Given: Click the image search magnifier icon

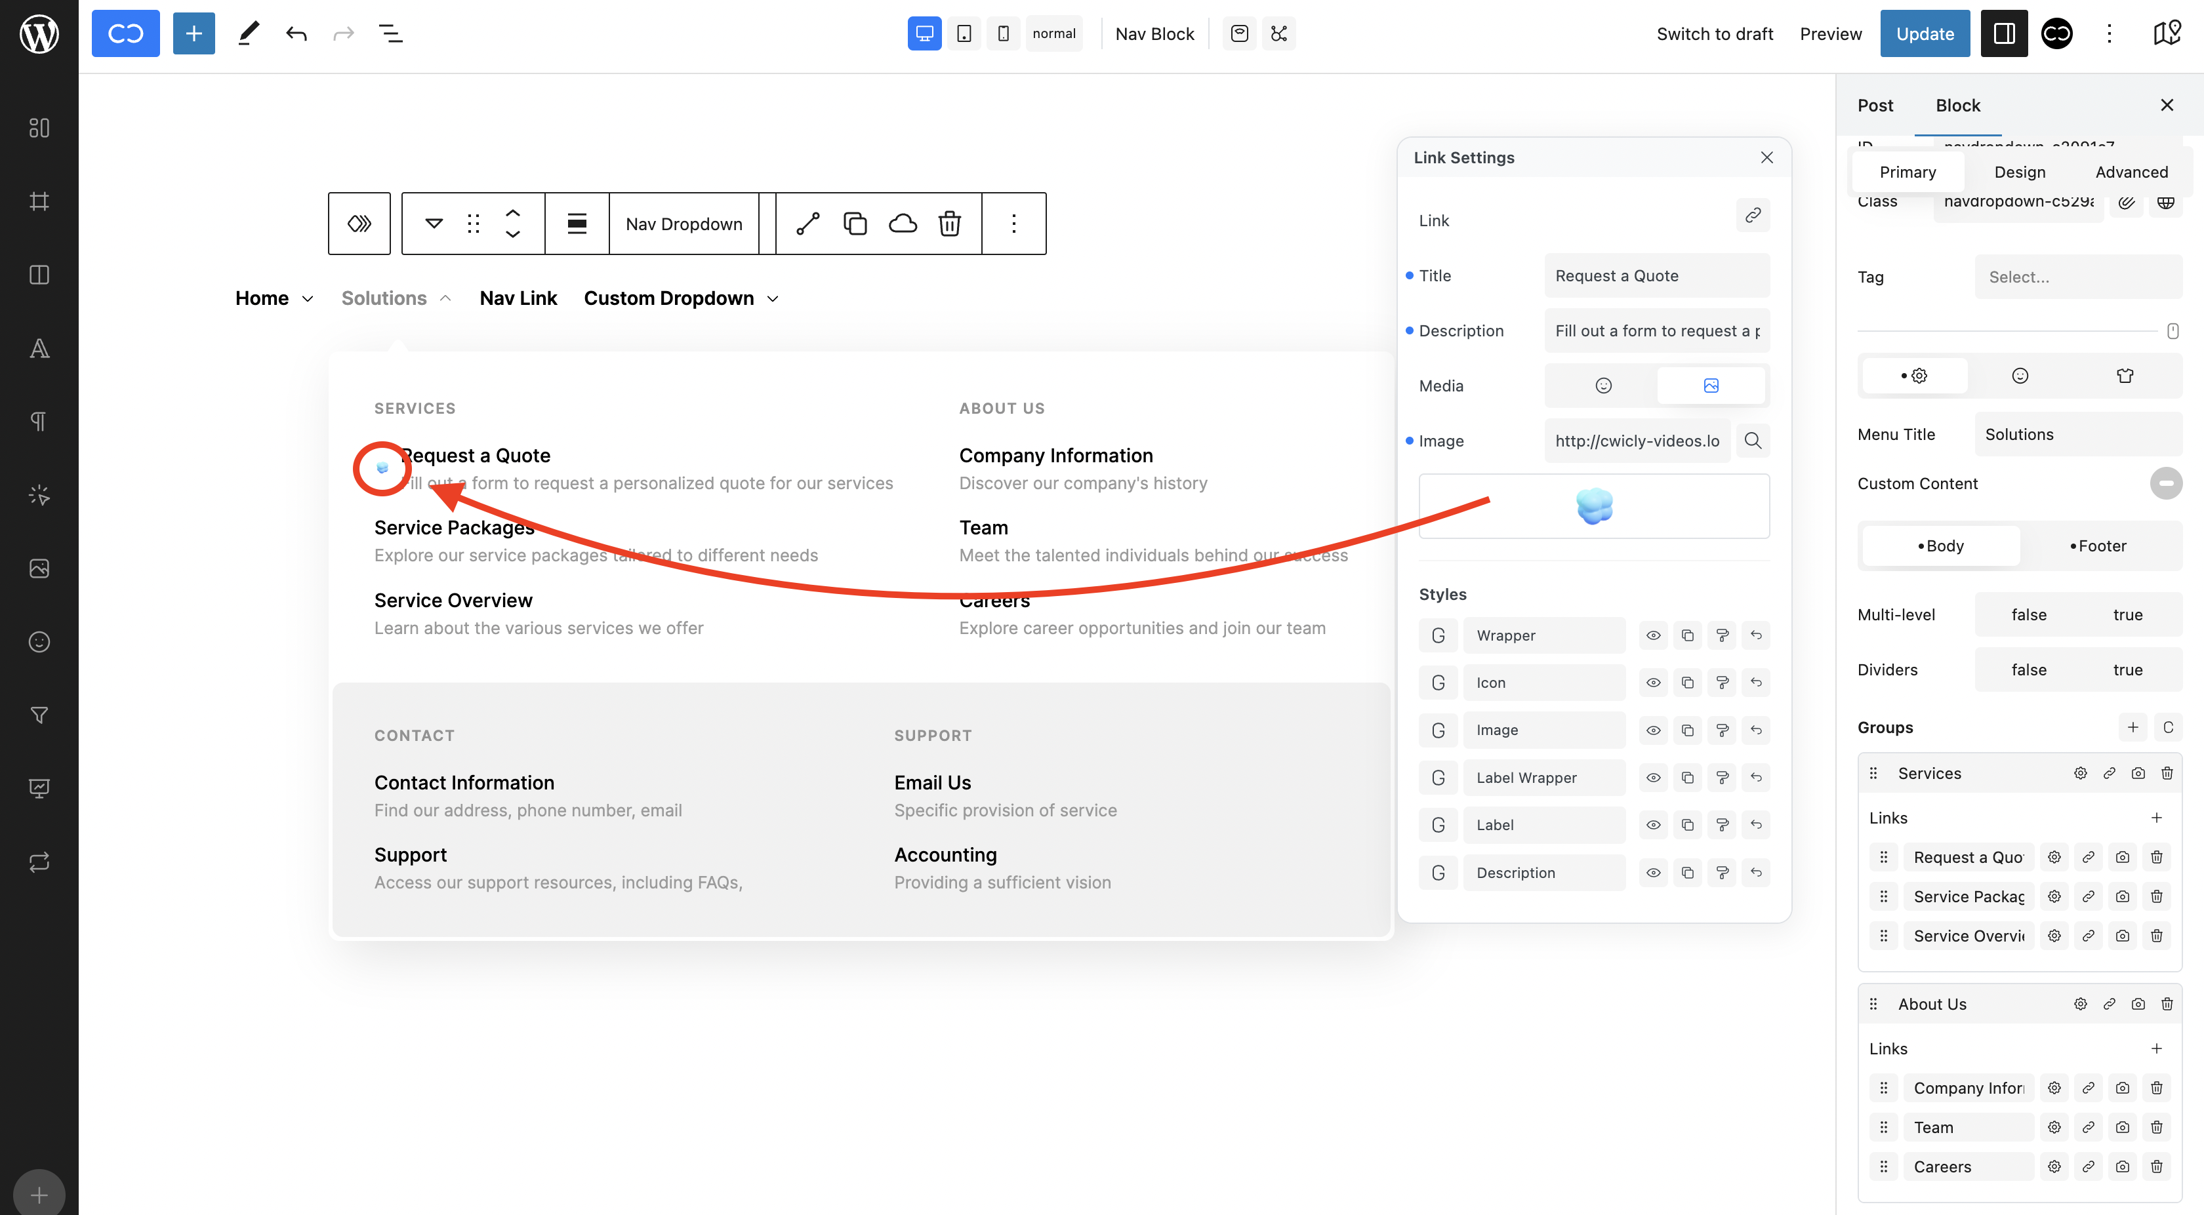Looking at the screenshot, I should click(x=1752, y=441).
